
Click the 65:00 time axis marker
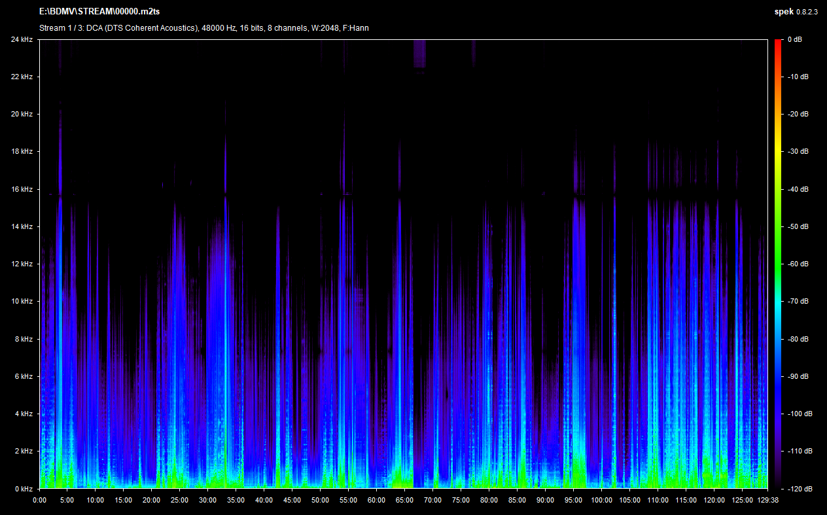tap(404, 500)
